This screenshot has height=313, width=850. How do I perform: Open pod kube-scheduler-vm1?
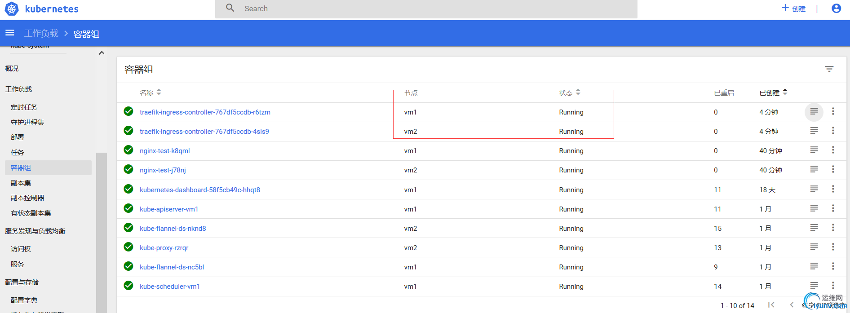pos(170,287)
